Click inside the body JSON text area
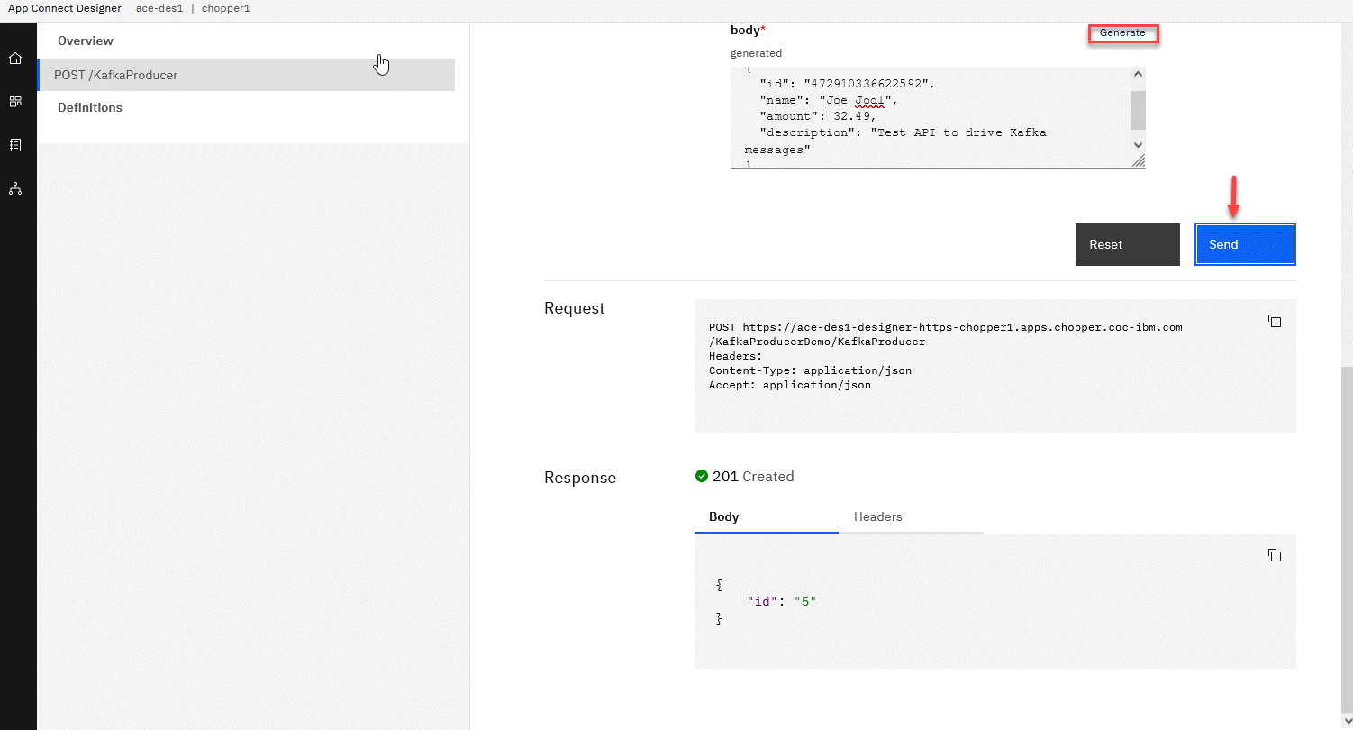1353x730 pixels. coord(928,117)
